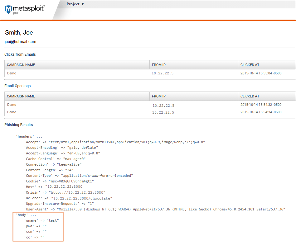This screenshot has height=245, width=296.
Task: Sort Email Openings by Clicked At header
Action: (250, 96)
